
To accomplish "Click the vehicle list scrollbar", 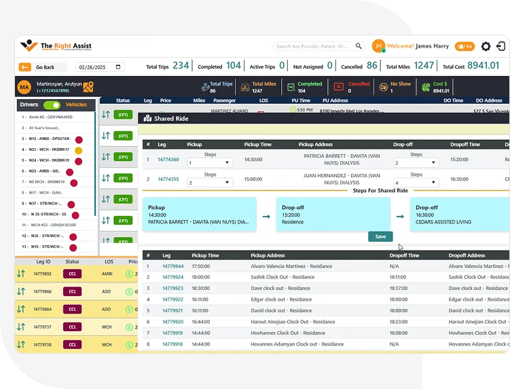I will pos(95,164).
